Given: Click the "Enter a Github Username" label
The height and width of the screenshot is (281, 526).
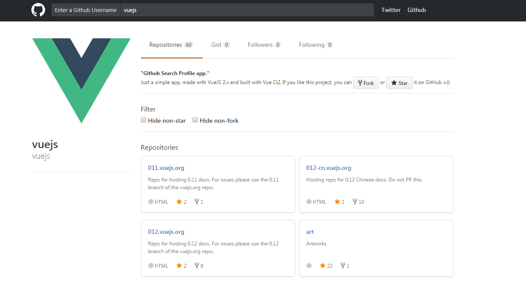Looking at the screenshot, I should pos(86,10).
